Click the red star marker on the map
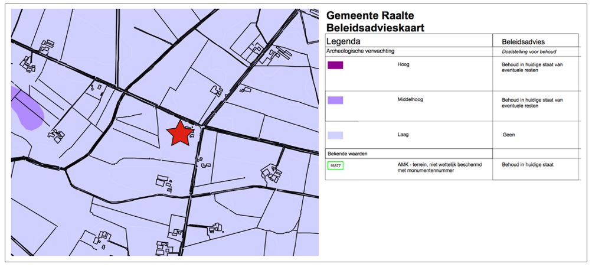 (179, 133)
